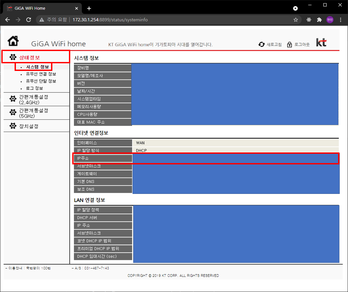Click the 새로고침 refresh link
Image resolution: width=348 pixels, height=292 pixels.
274,45
